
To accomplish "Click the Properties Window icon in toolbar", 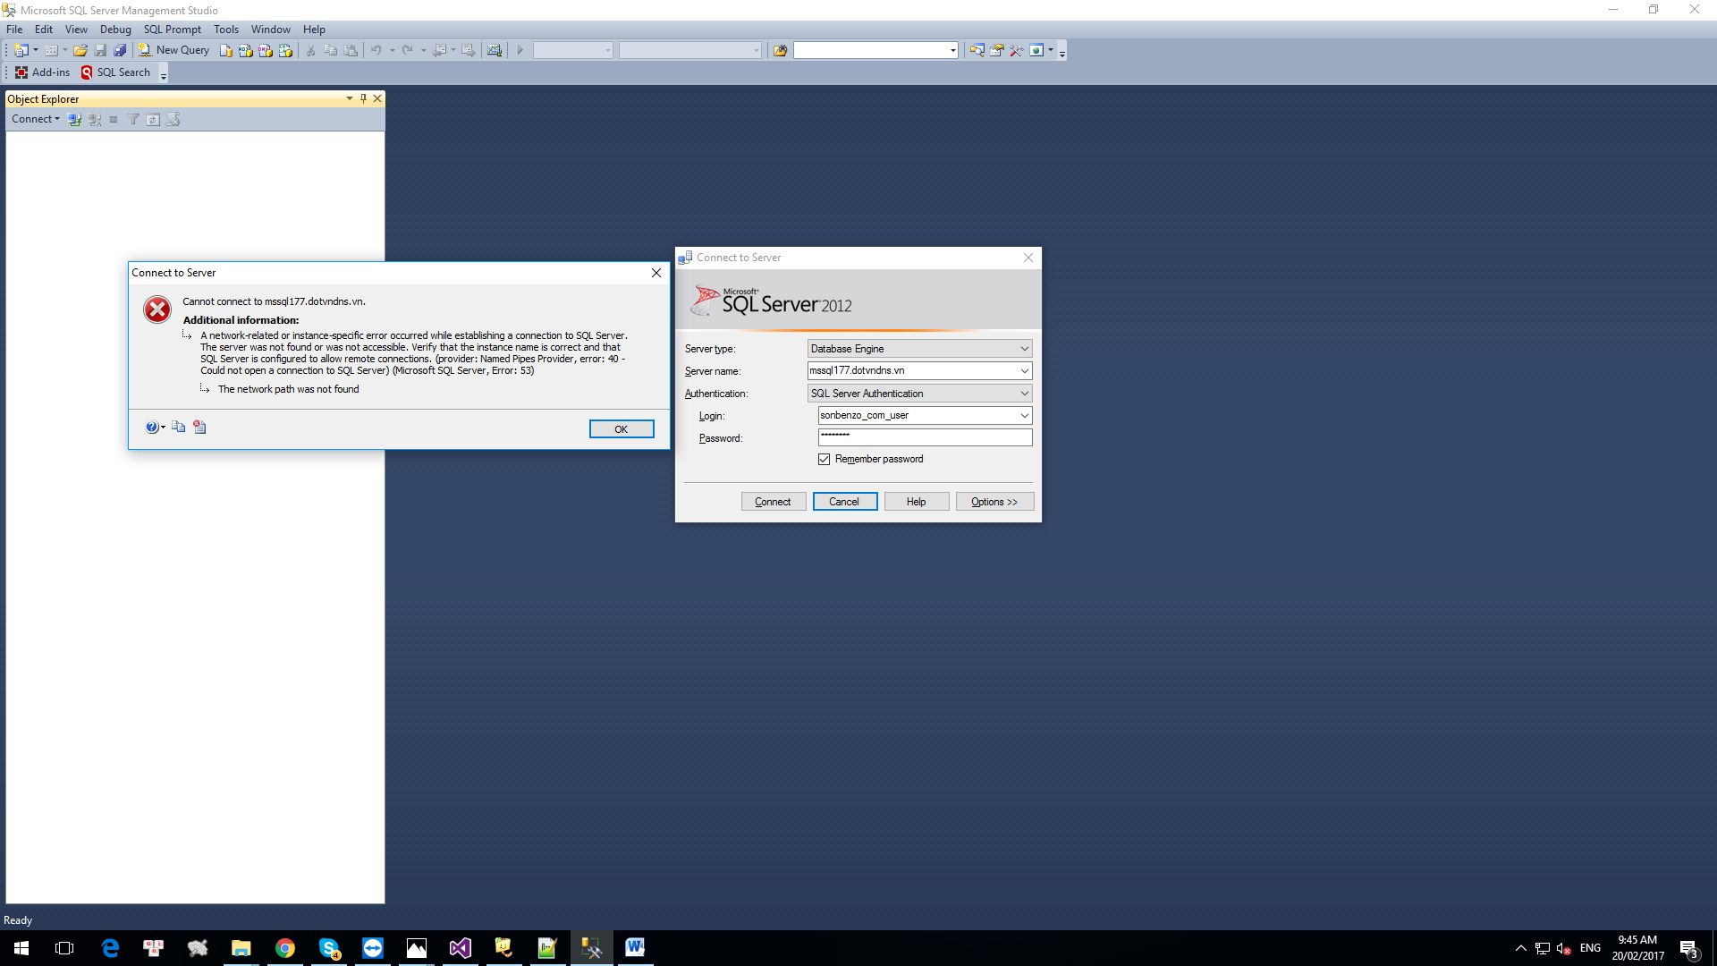I will pyautogui.click(x=996, y=50).
